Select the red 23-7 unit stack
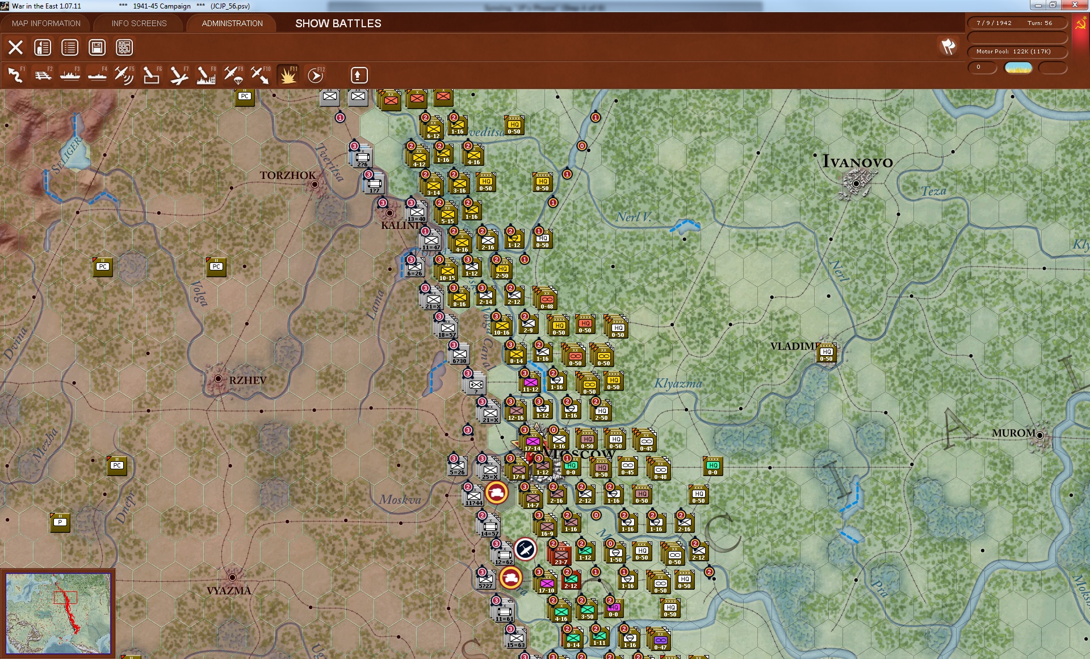Screen dimensions: 1090x659 560,554
